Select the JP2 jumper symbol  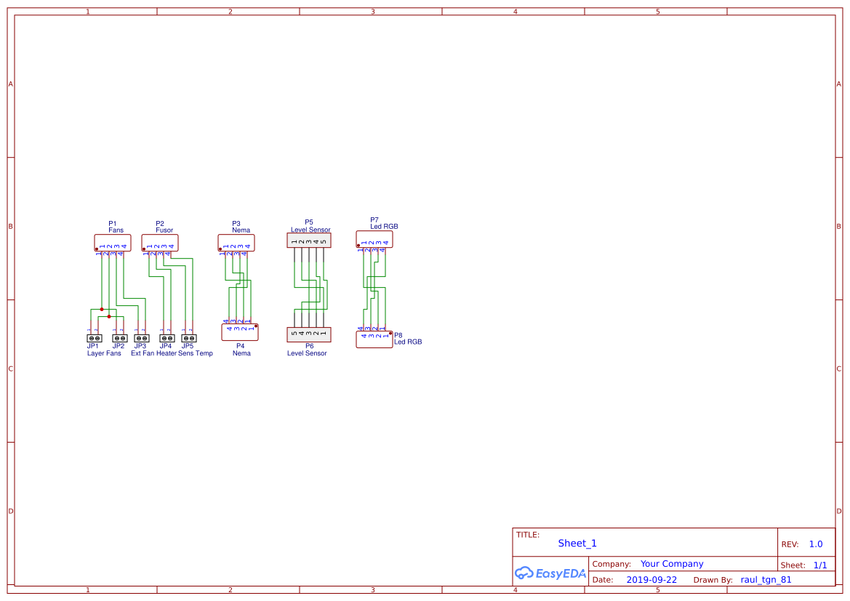120,338
